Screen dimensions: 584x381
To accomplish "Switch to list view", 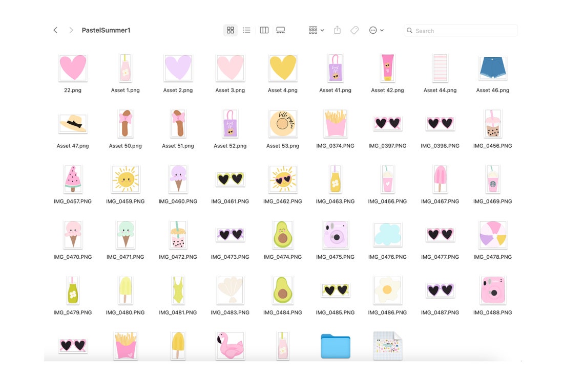I will 246,30.
